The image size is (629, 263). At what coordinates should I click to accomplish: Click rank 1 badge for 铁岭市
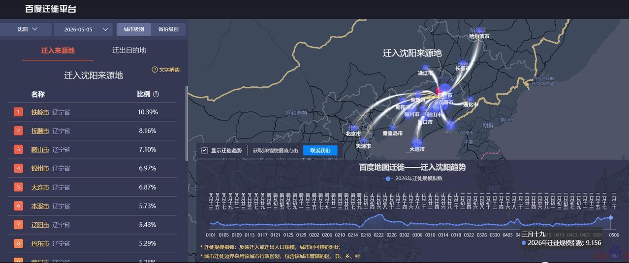(19, 112)
